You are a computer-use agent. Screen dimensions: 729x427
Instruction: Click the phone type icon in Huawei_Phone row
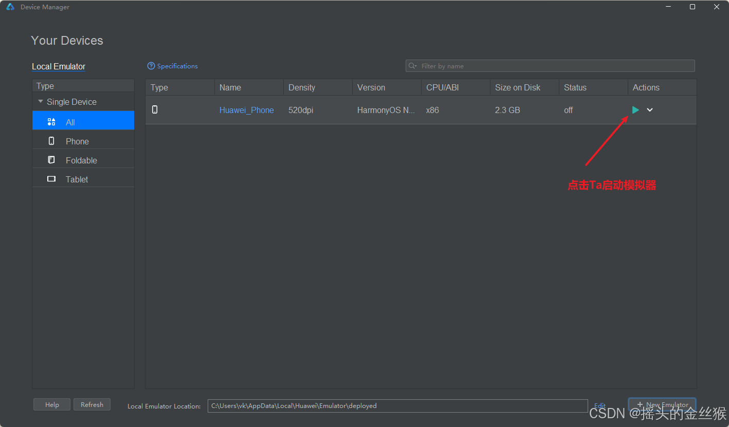pyautogui.click(x=155, y=109)
